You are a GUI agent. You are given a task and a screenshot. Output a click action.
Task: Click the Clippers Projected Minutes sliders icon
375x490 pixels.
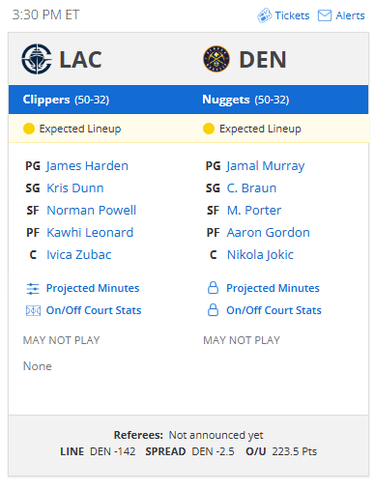tap(33, 288)
